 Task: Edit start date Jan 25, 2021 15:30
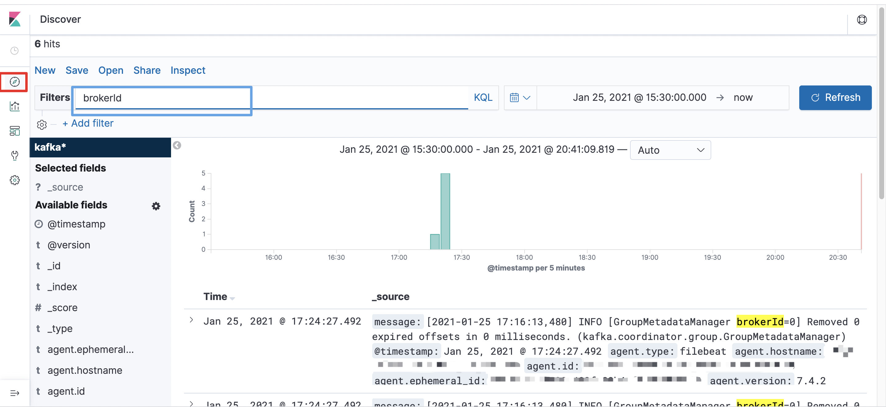click(639, 97)
